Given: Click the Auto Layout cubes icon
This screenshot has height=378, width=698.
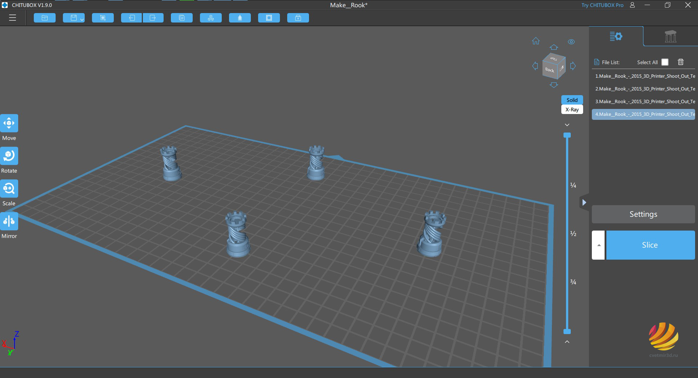Looking at the screenshot, I should click(x=211, y=18).
